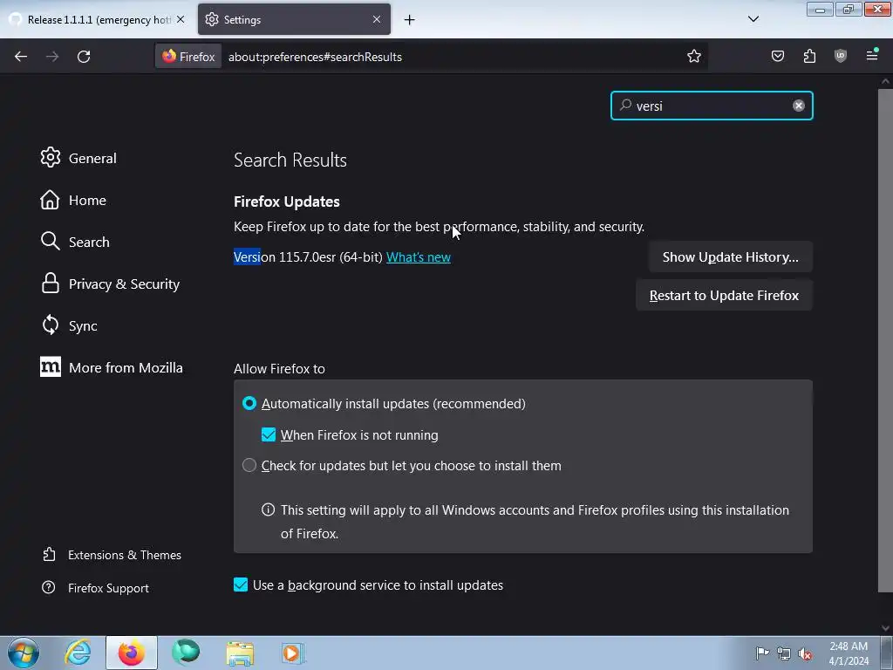
Task: Go back one page
Action: [21, 57]
